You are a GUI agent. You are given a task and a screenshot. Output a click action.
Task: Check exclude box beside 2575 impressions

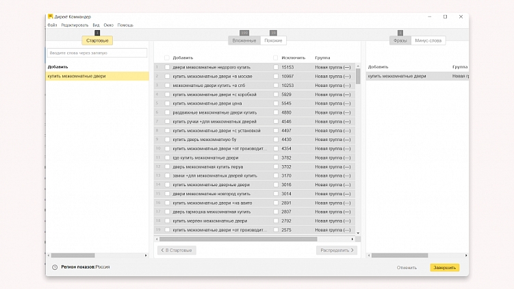point(276,230)
